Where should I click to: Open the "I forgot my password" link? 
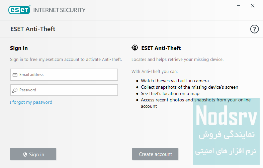31,102
